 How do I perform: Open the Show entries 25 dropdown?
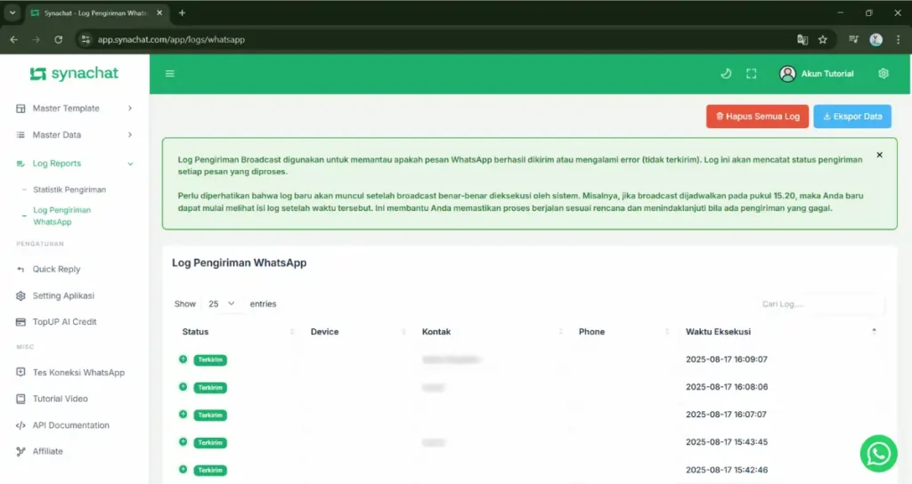click(x=222, y=304)
